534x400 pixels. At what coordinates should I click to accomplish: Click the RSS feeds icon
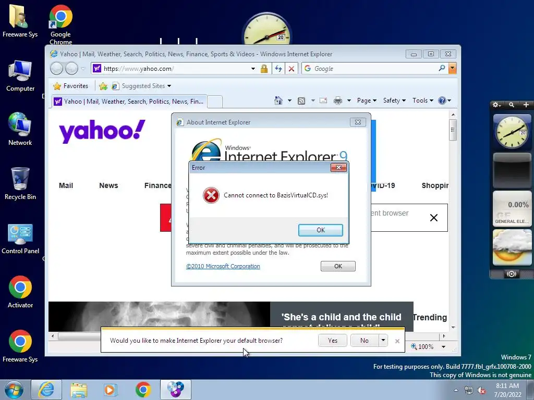pyautogui.click(x=301, y=101)
